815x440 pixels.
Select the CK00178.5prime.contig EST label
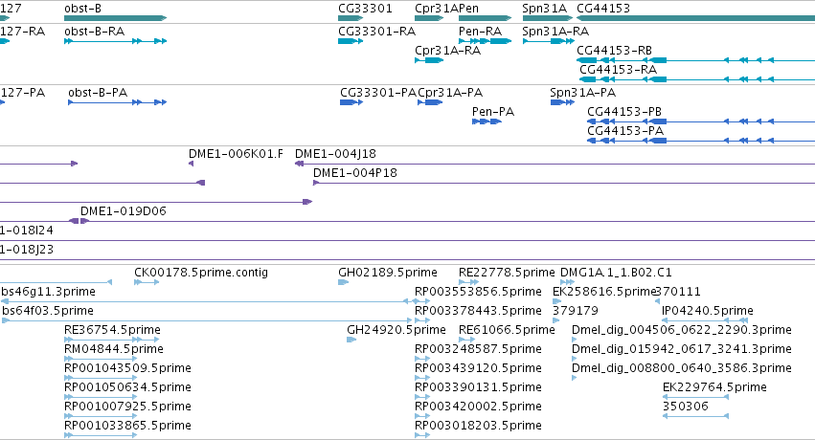point(200,273)
